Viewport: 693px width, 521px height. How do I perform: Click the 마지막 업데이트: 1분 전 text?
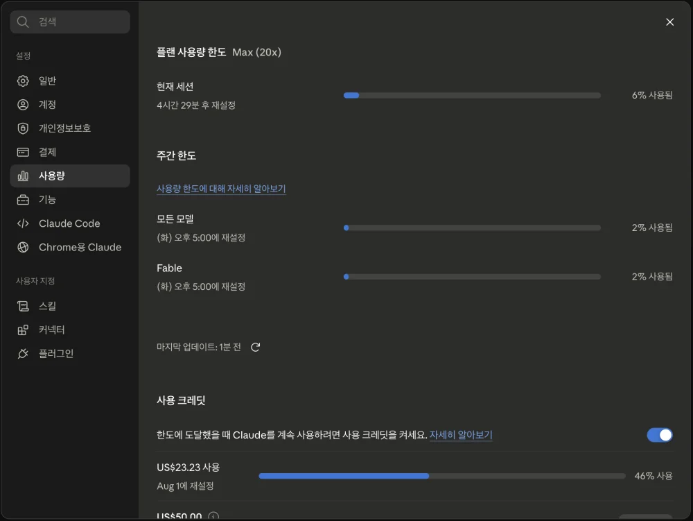(198, 347)
